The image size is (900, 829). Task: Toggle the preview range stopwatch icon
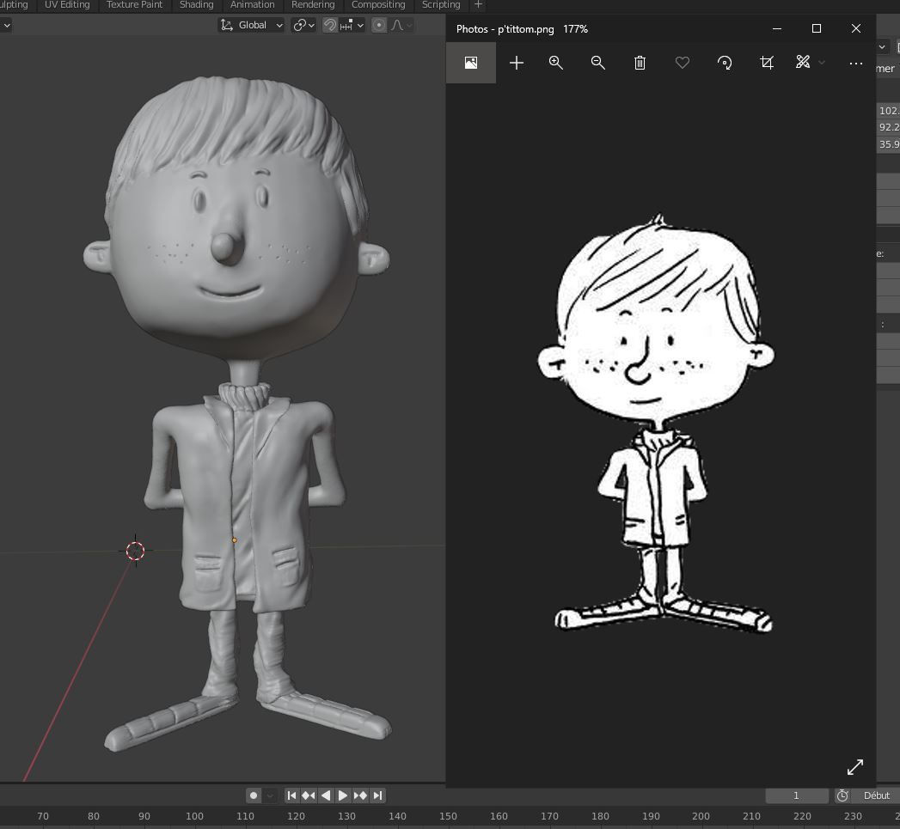[842, 795]
